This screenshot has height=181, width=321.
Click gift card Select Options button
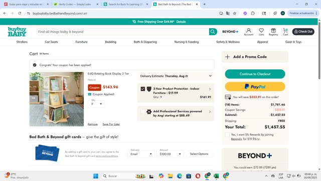click(199, 154)
